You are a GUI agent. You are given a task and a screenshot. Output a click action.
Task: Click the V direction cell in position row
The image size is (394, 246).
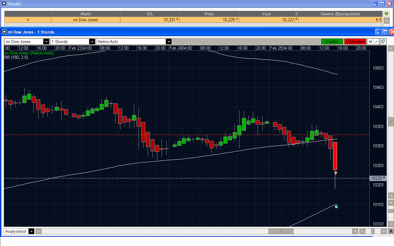tap(28, 20)
